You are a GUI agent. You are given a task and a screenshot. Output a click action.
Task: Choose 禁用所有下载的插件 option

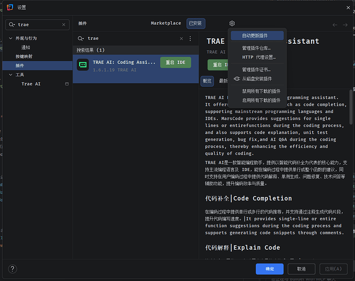[257, 91]
